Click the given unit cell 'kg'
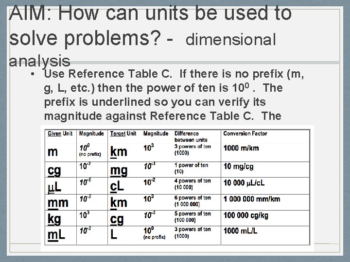350x262 pixels. pos(54,219)
